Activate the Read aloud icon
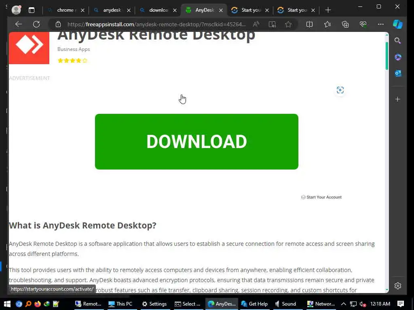 (x=256, y=24)
